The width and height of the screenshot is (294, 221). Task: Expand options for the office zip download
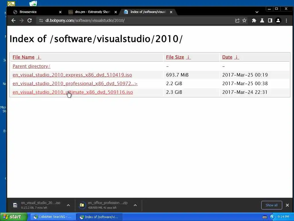(135, 205)
